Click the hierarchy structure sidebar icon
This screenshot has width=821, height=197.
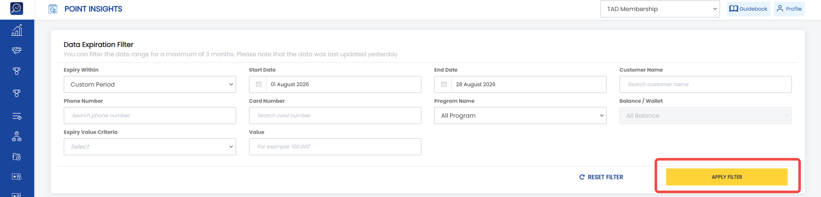pos(17,136)
